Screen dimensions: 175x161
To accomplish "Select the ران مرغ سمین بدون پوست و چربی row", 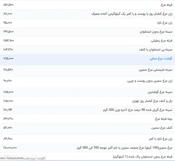I will click(x=87, y=82).
